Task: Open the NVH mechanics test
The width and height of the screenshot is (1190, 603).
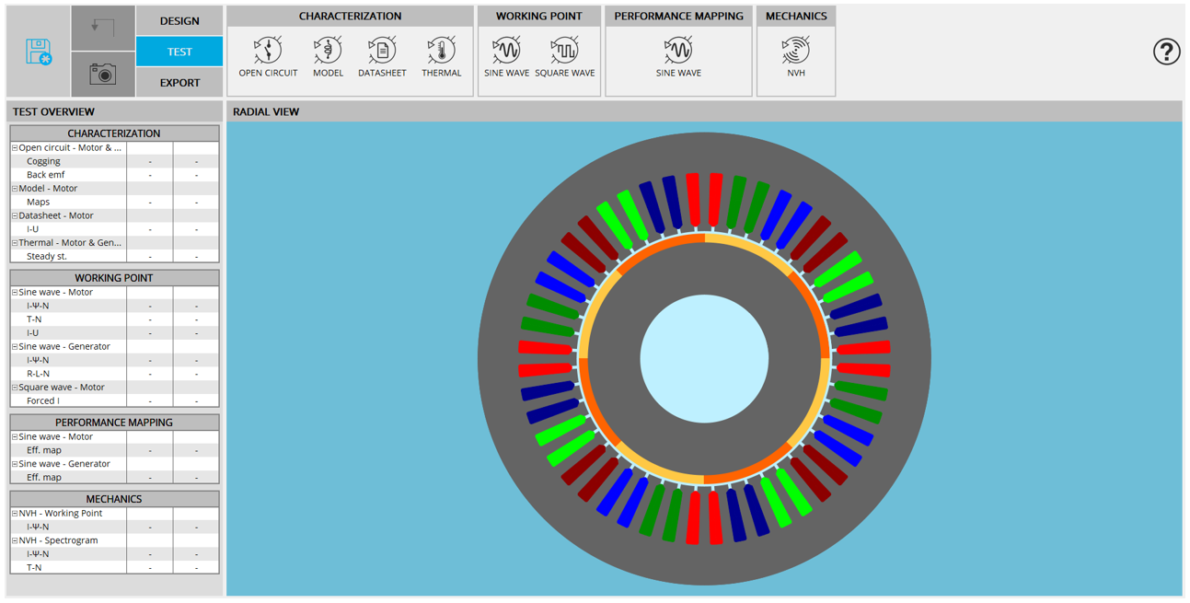Action: coord(796,57)
